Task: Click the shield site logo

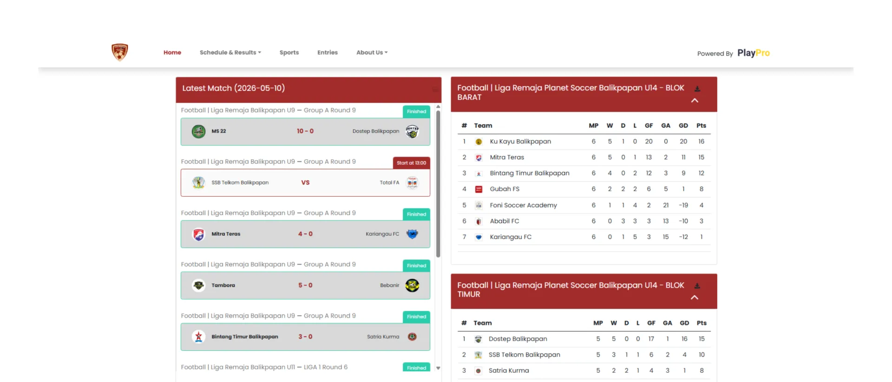Action: point(120,52)
